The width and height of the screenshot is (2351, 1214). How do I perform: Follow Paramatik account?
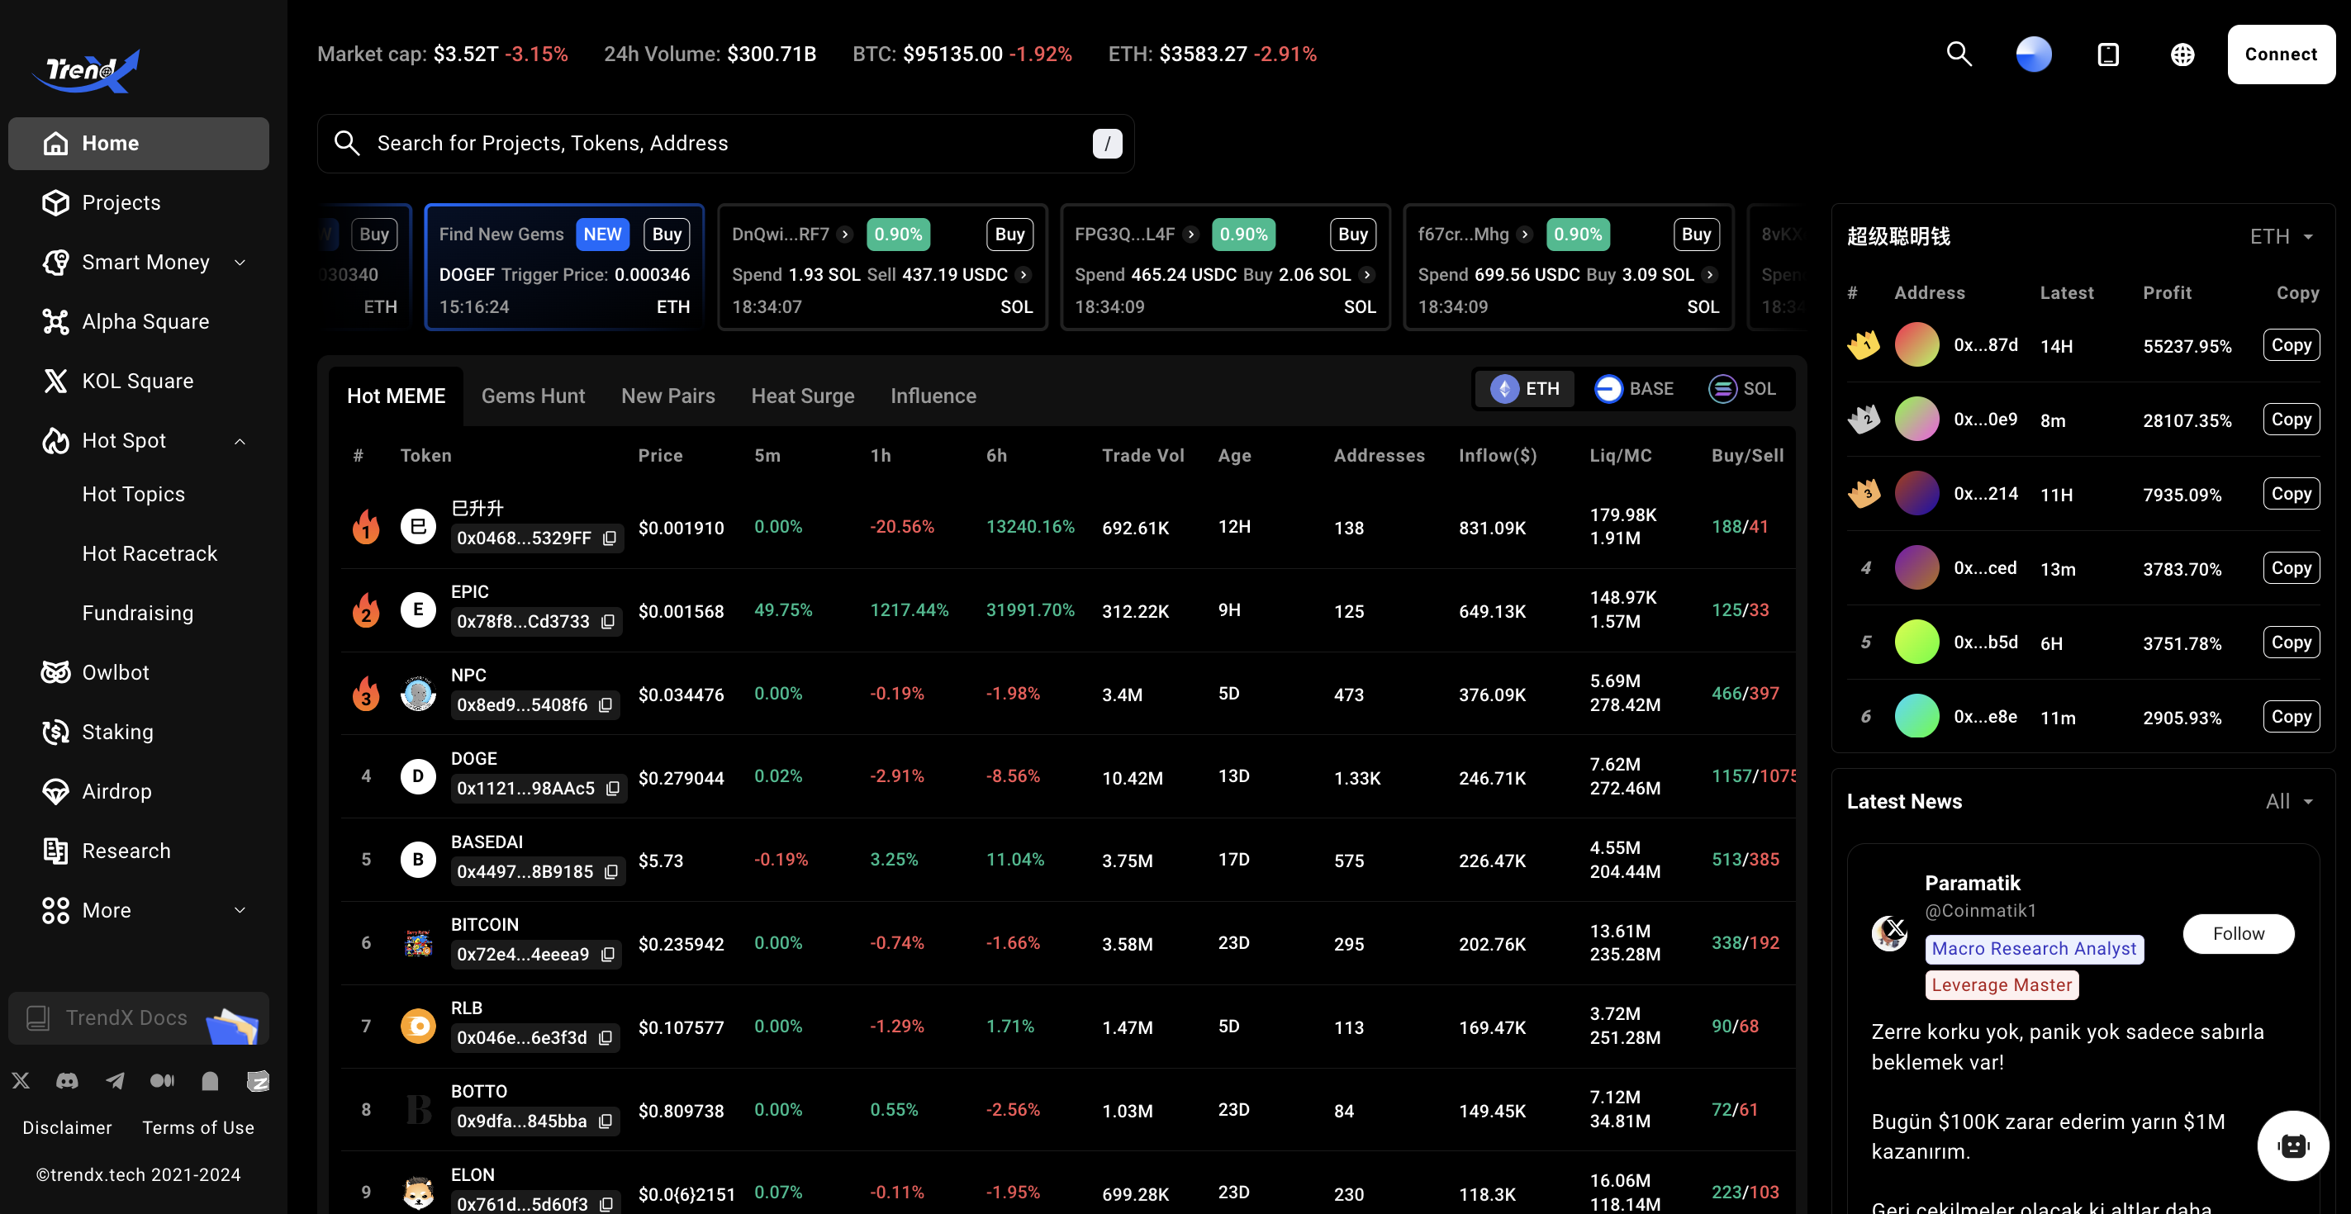point(2238,934)
